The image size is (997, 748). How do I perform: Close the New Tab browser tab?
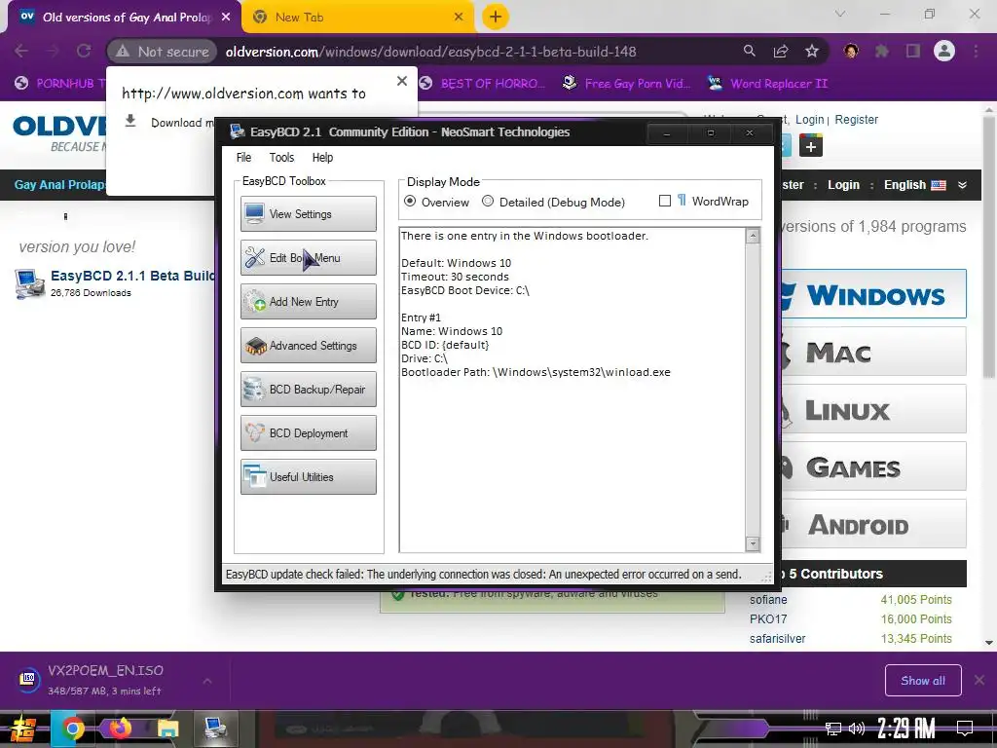[459, 18]
